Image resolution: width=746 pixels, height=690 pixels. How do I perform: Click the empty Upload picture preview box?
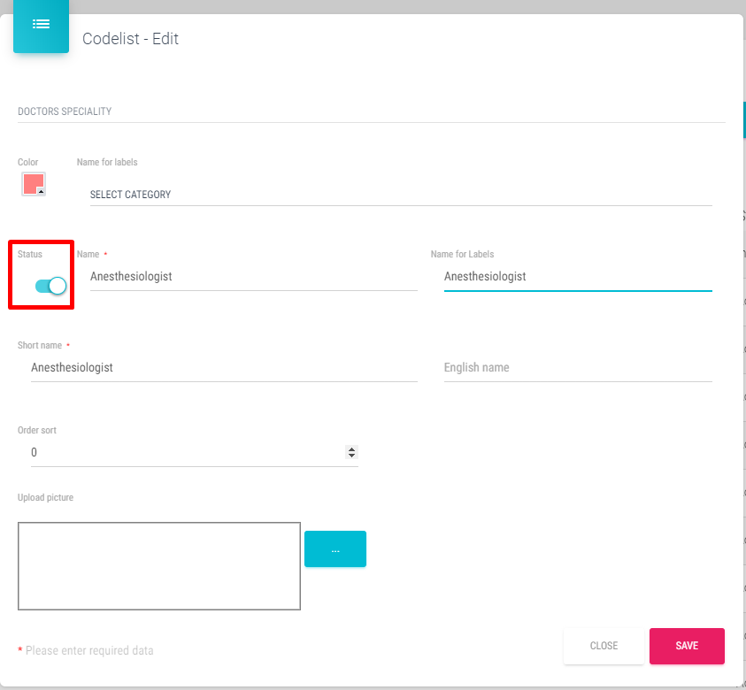pos(159,566)
